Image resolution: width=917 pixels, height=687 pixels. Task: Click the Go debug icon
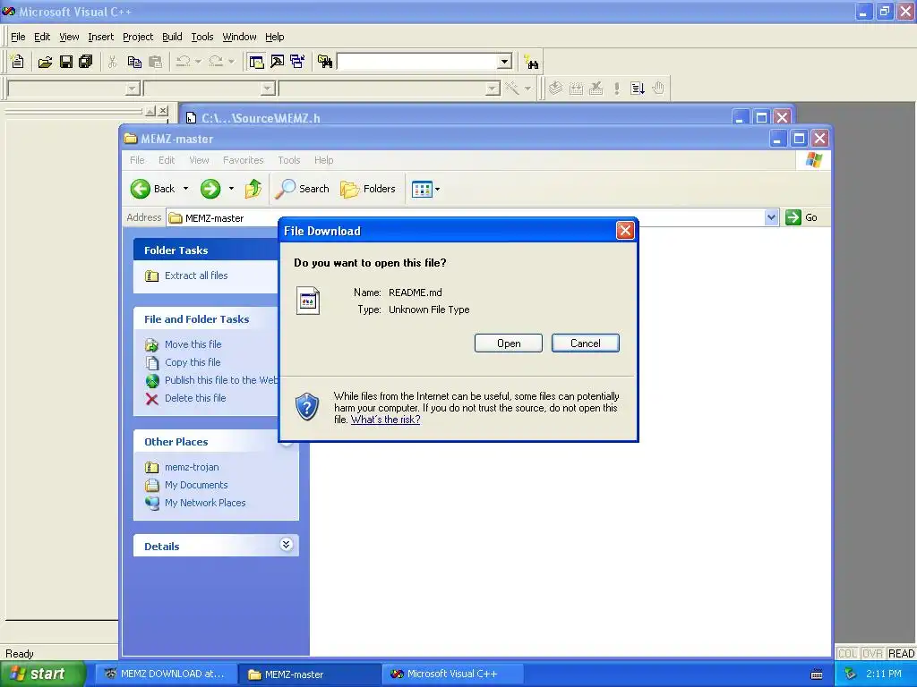(x=638, y=89)
